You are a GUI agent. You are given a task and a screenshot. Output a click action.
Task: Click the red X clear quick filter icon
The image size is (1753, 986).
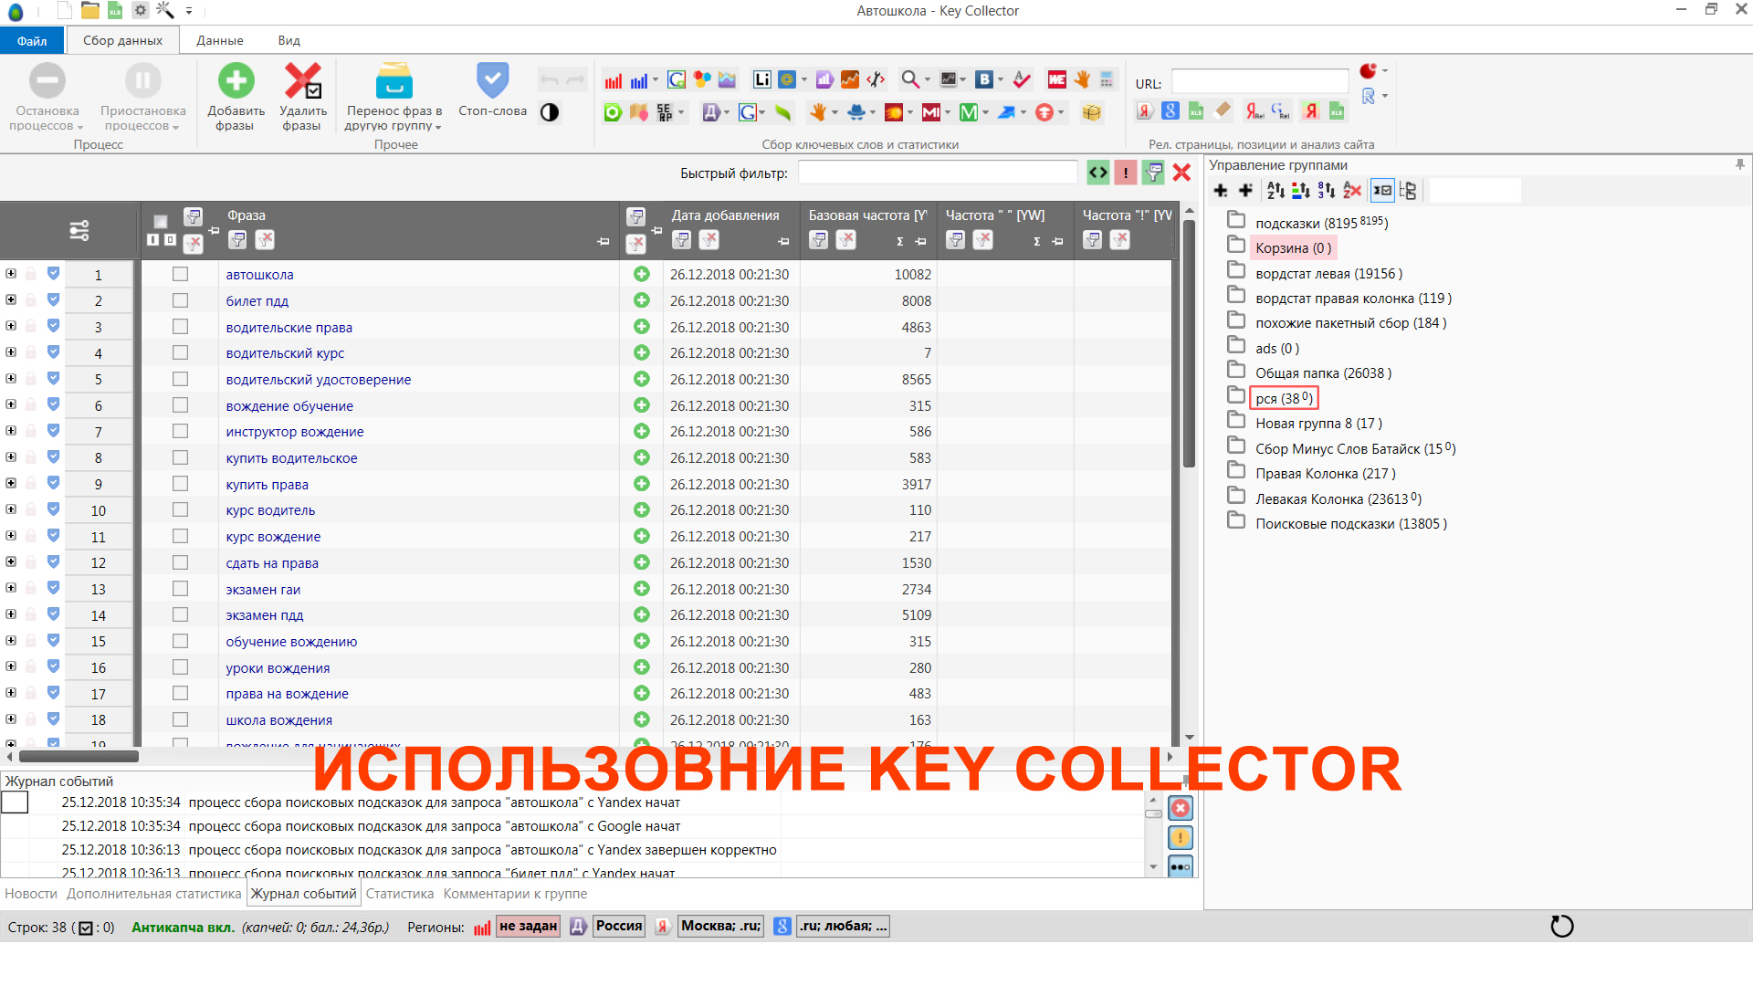coord(1181,173)
